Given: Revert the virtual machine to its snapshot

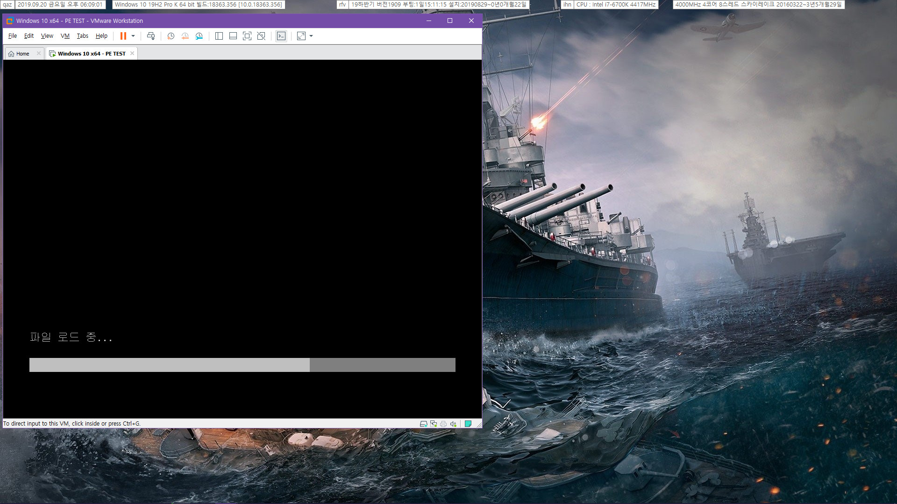Looking at the screenshot, I should pos(185,36).
